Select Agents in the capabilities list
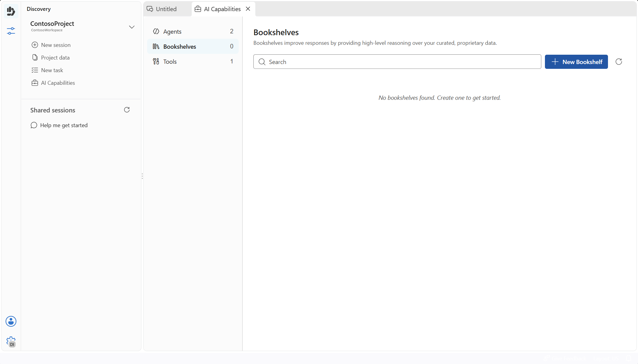This screenshot has width=638, height=364. pos(193,31)
